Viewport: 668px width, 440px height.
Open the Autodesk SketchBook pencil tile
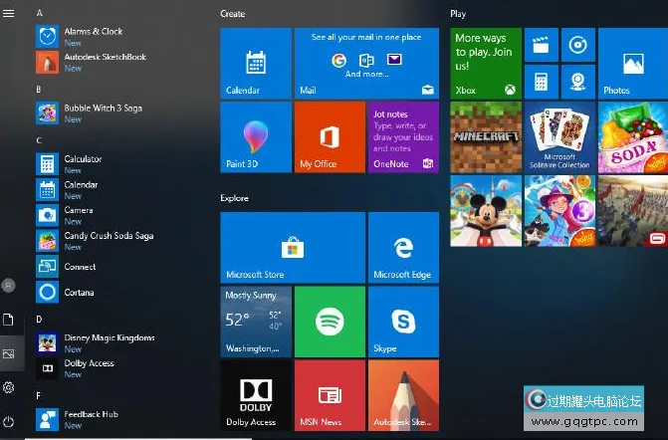[403, 395]
